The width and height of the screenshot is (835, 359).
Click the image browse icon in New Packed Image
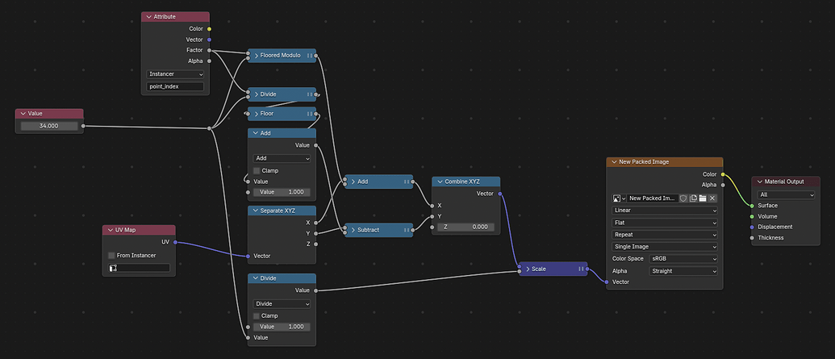[619, 198]
